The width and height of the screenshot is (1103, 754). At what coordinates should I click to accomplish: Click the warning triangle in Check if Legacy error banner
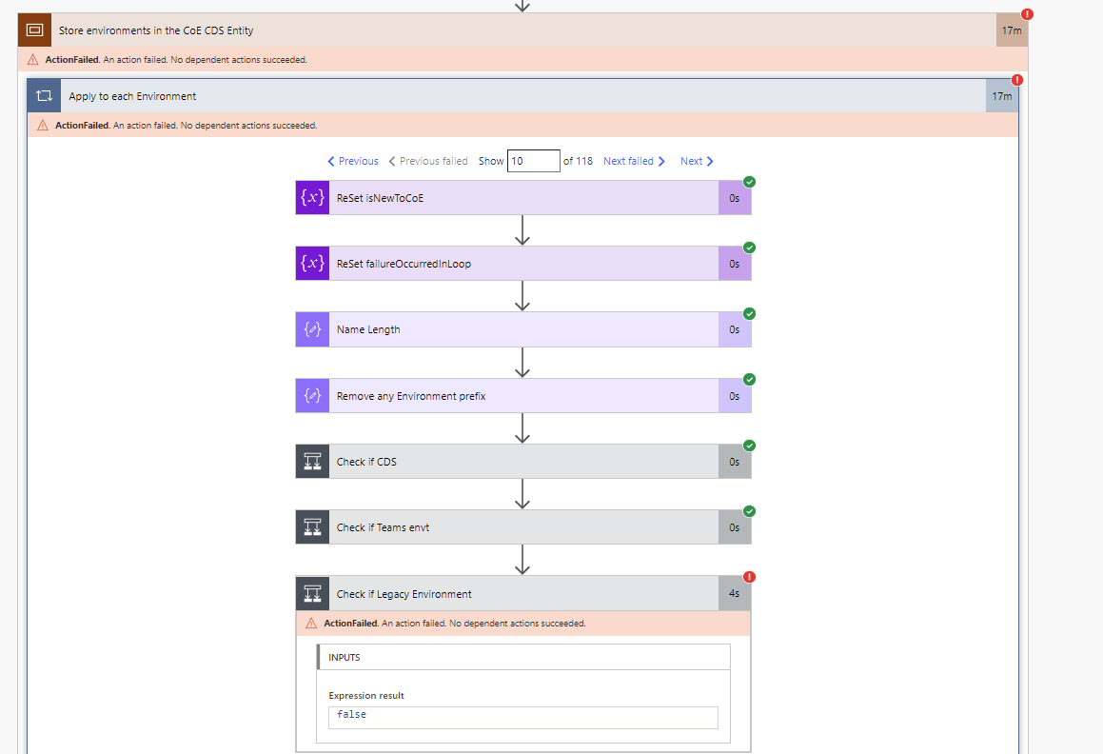pos(311,623)
